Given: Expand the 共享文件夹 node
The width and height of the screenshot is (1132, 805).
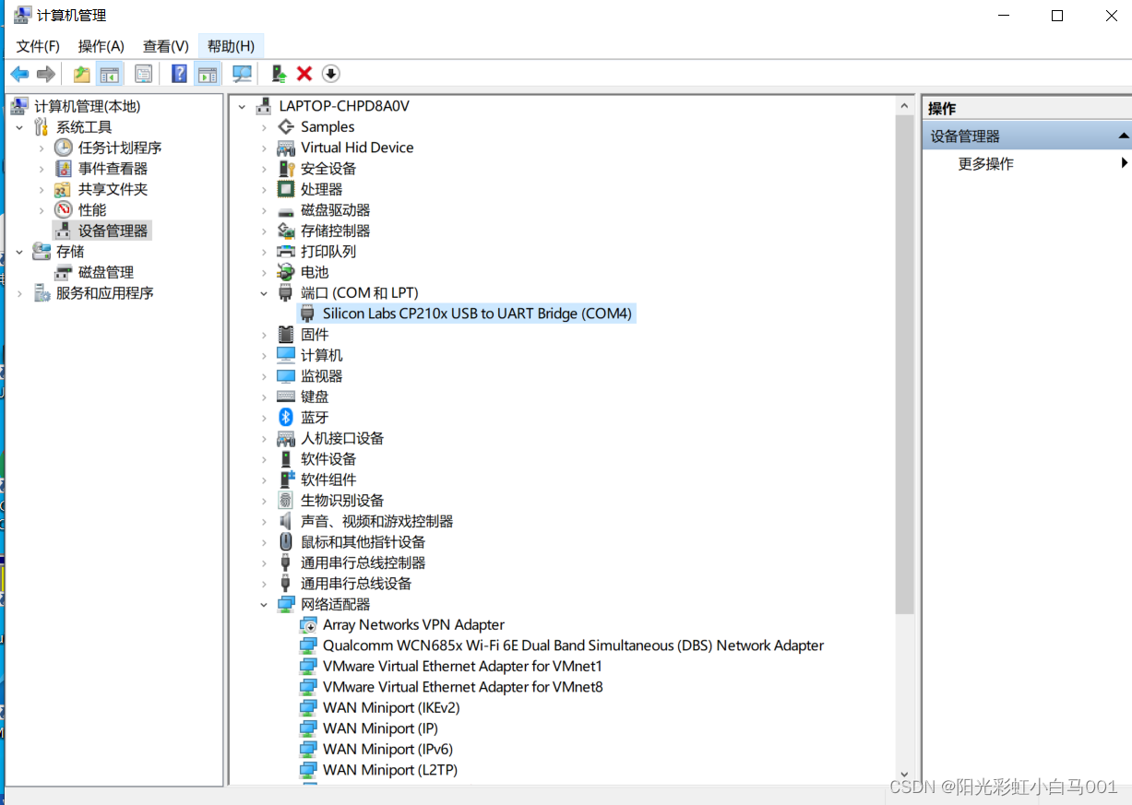Looking at the screenshot, I should 41,189.
